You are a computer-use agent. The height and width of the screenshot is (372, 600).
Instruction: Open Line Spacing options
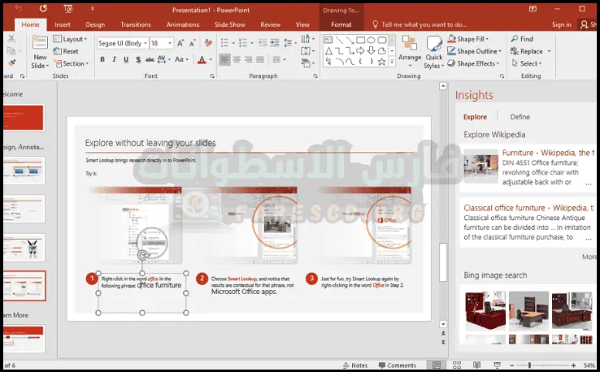pyautogui.click(x=289, y=42)
